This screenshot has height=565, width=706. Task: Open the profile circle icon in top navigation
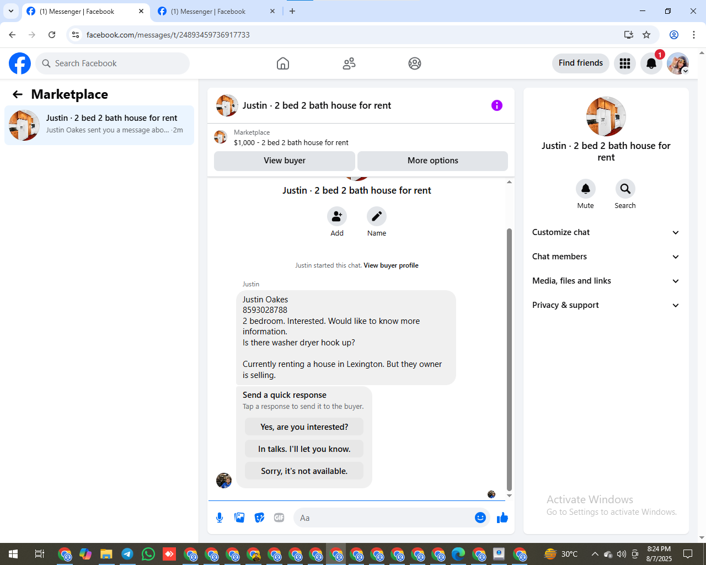[415, 63]
